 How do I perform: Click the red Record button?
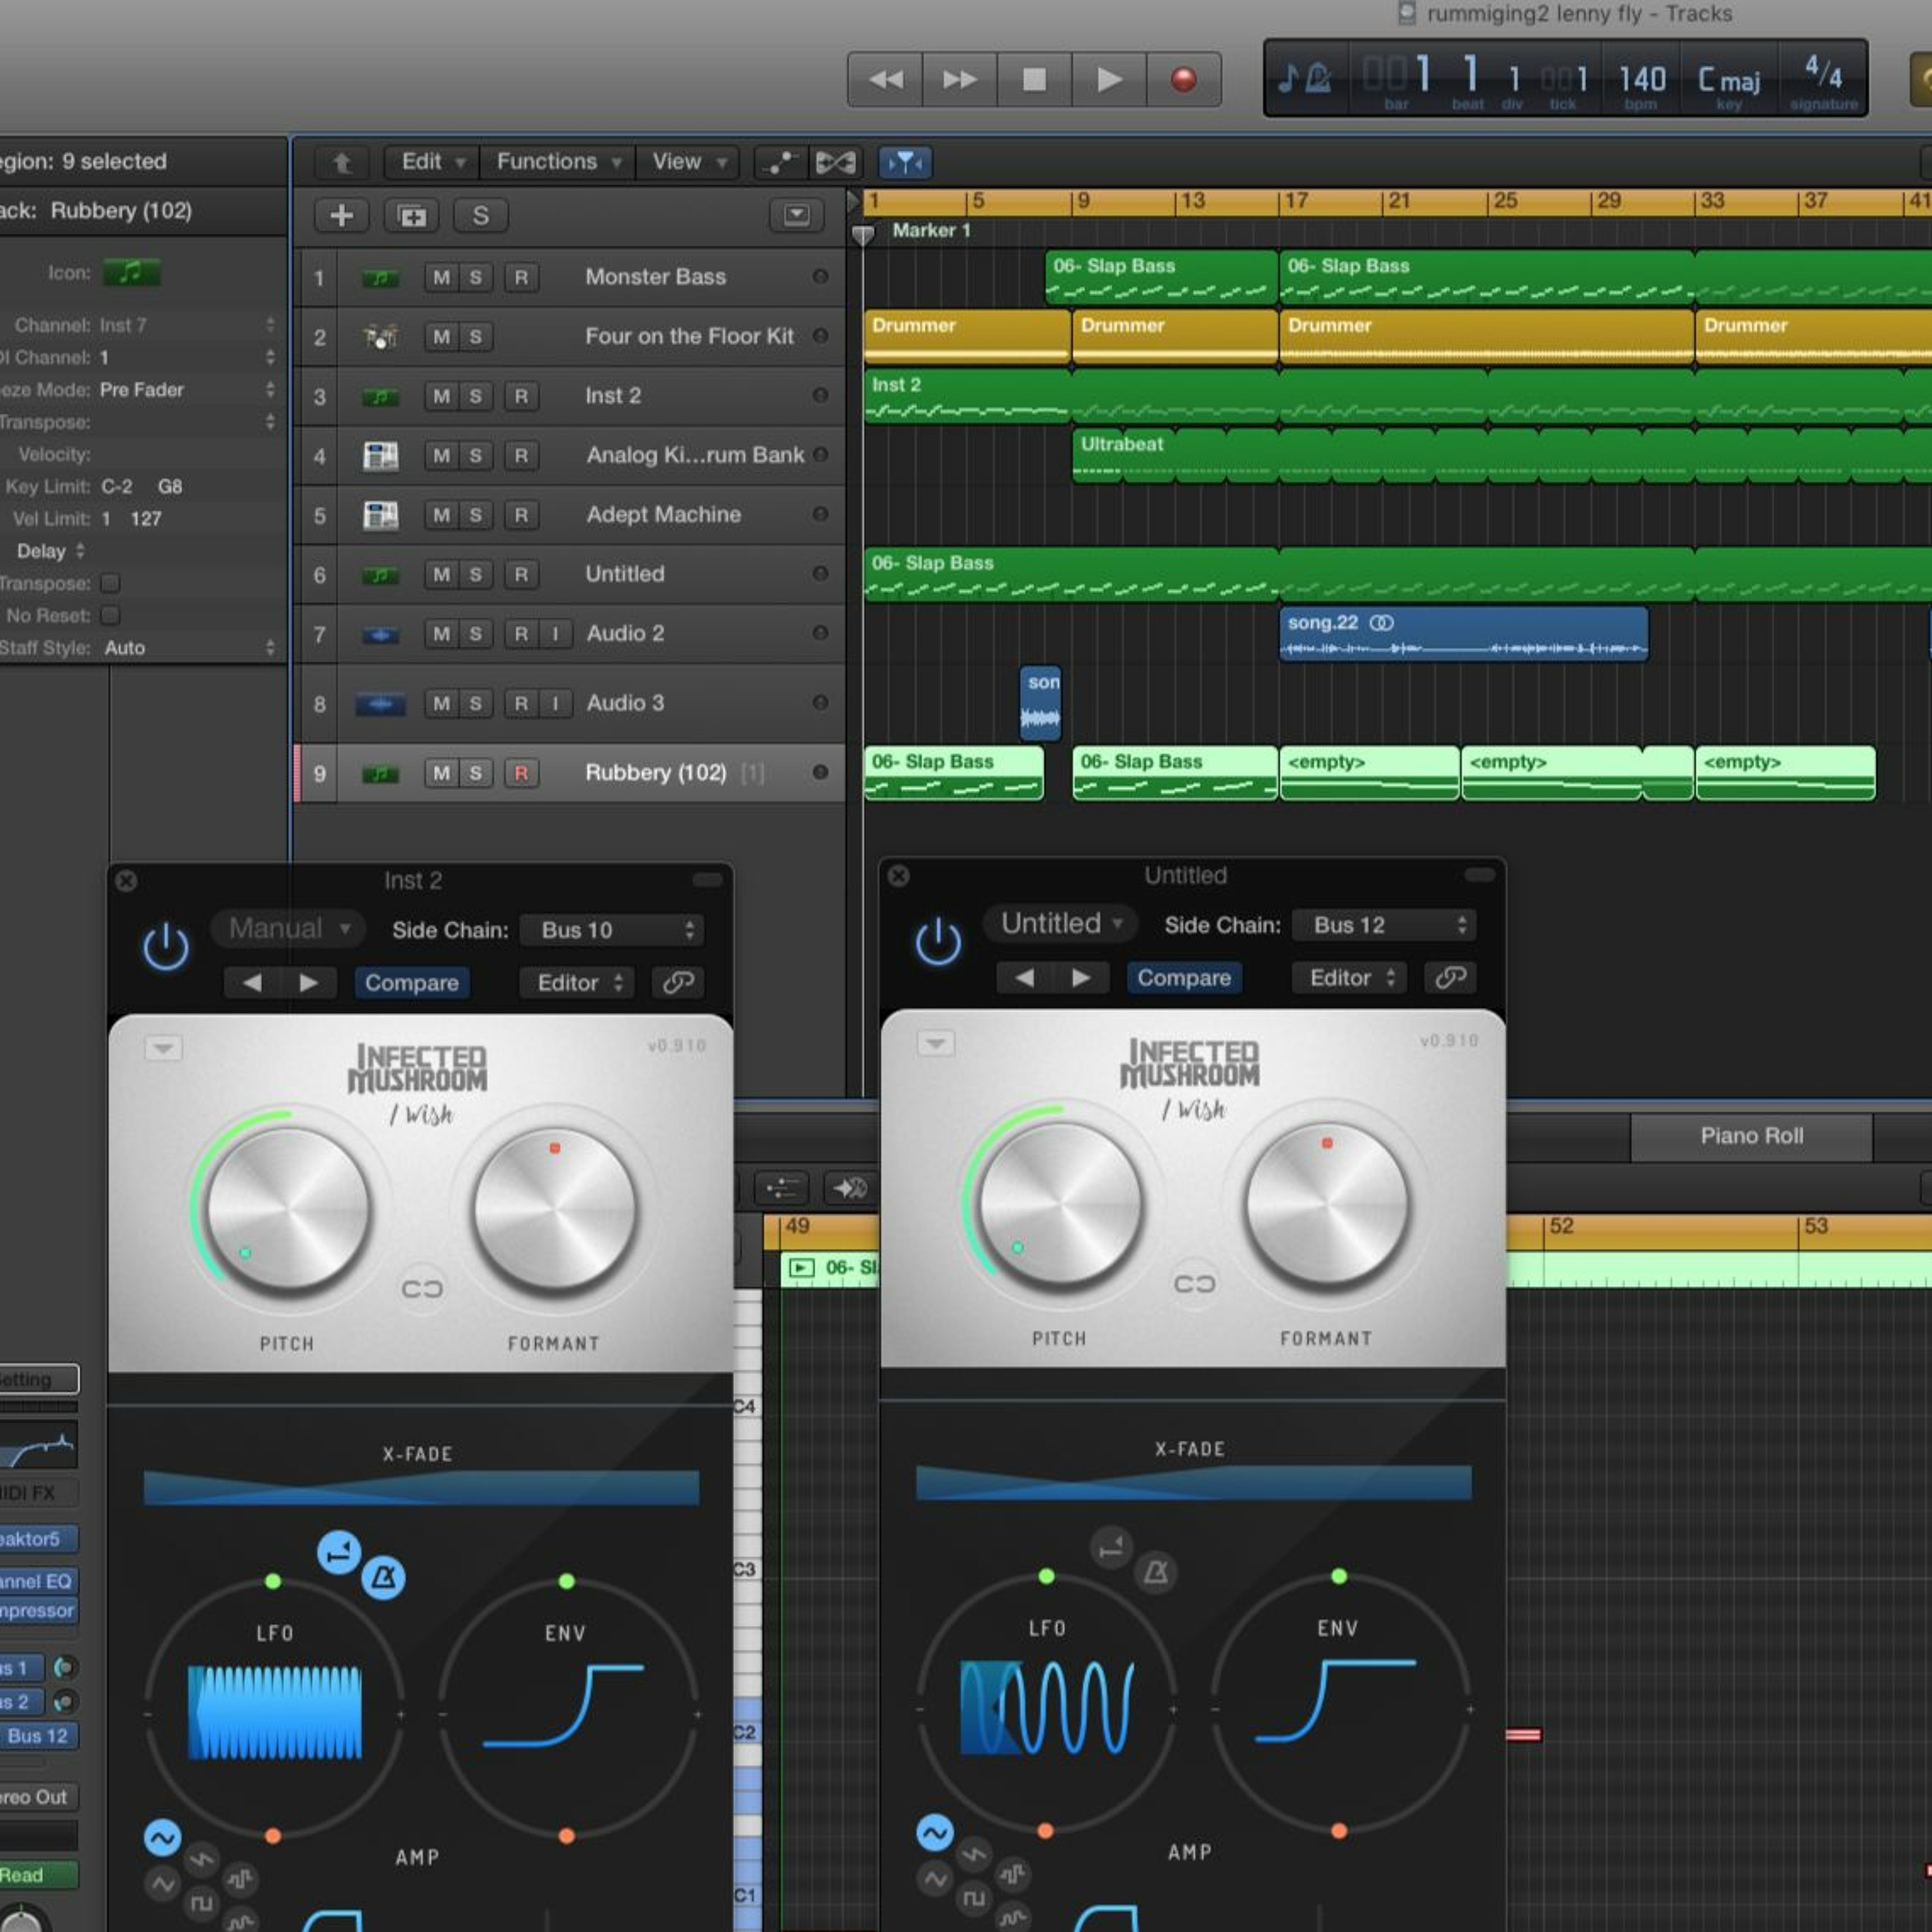click(1184, 79)
